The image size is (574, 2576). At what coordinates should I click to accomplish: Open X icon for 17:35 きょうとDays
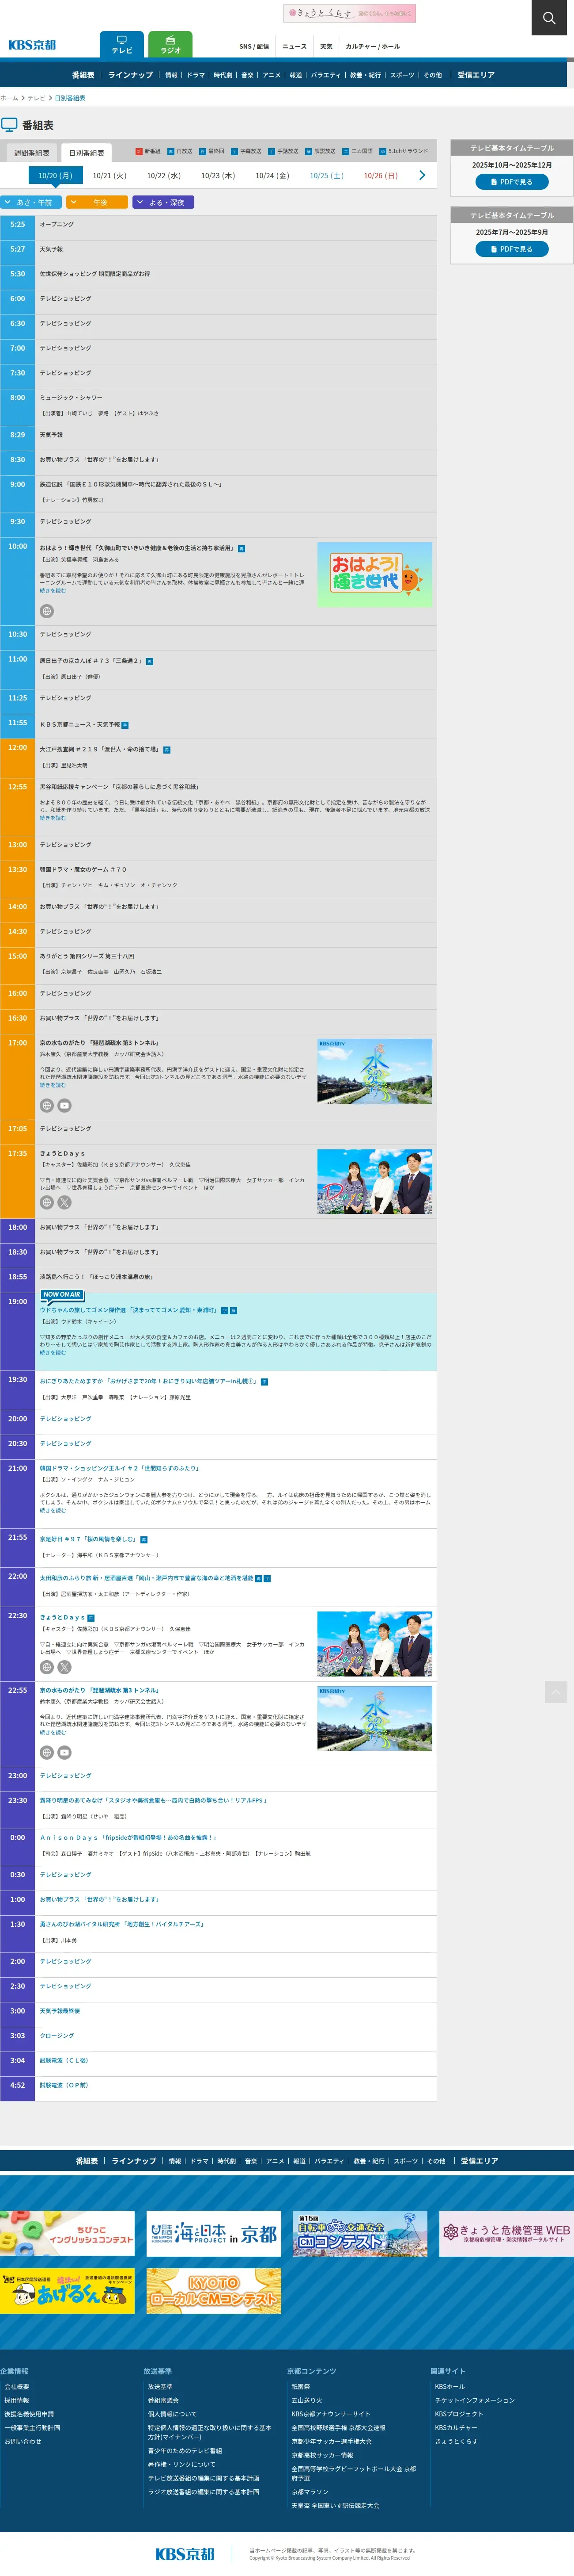coord(64,1202)
